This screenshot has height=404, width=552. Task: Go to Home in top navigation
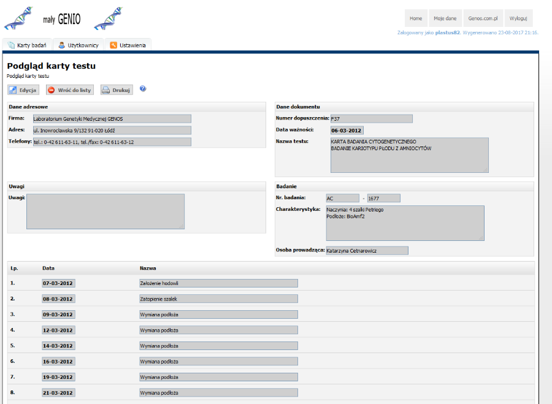(x=416, y=18)
